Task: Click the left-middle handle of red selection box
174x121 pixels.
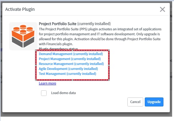Action: pos(36,65)
